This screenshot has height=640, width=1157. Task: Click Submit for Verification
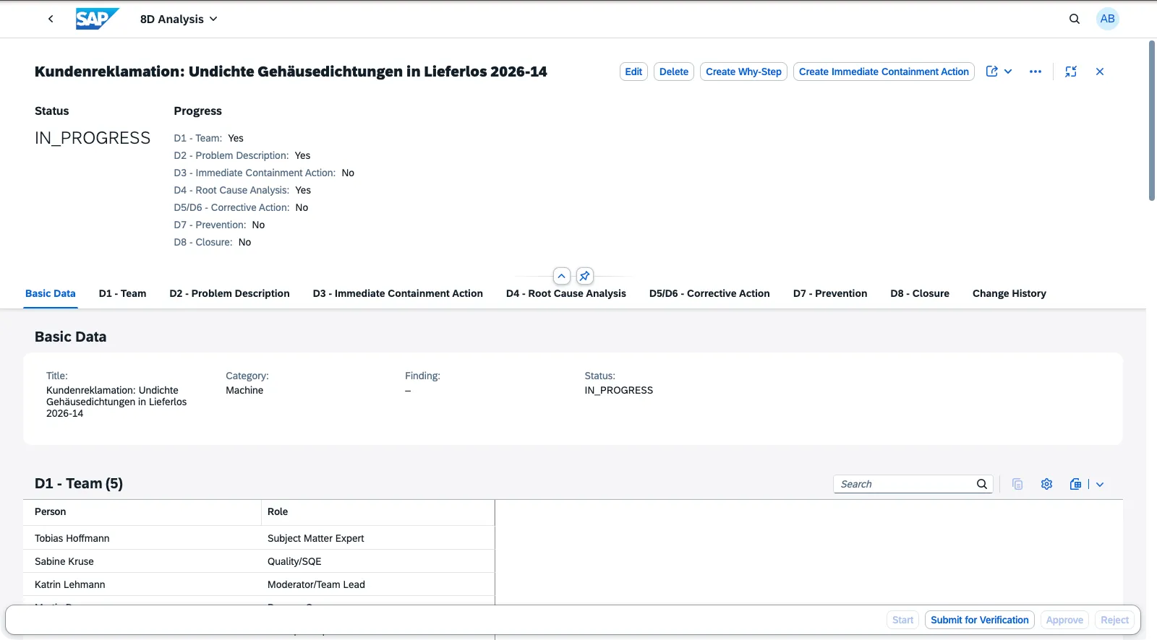979,620
